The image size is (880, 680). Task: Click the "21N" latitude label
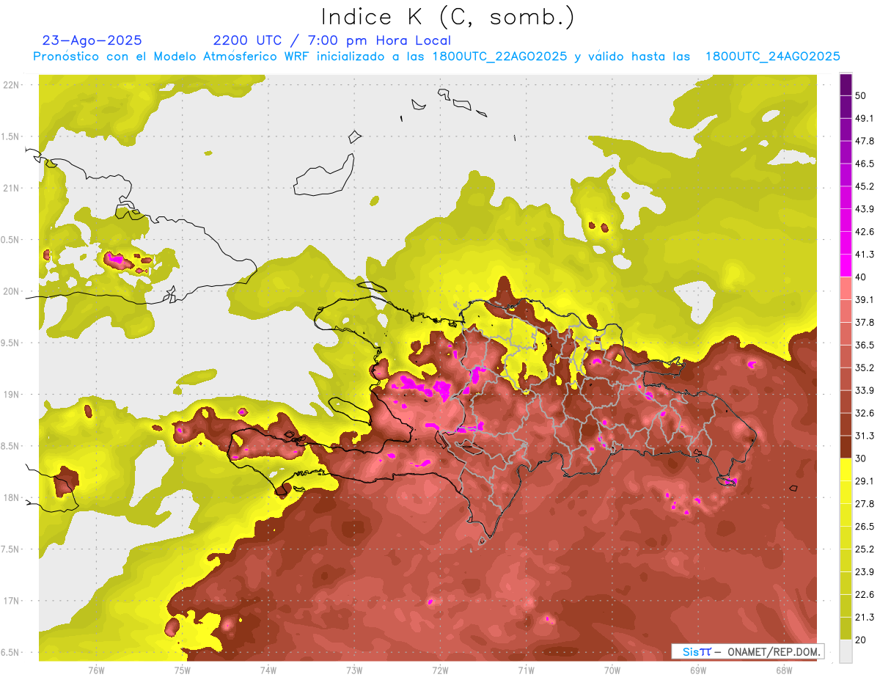click(11, 188)
